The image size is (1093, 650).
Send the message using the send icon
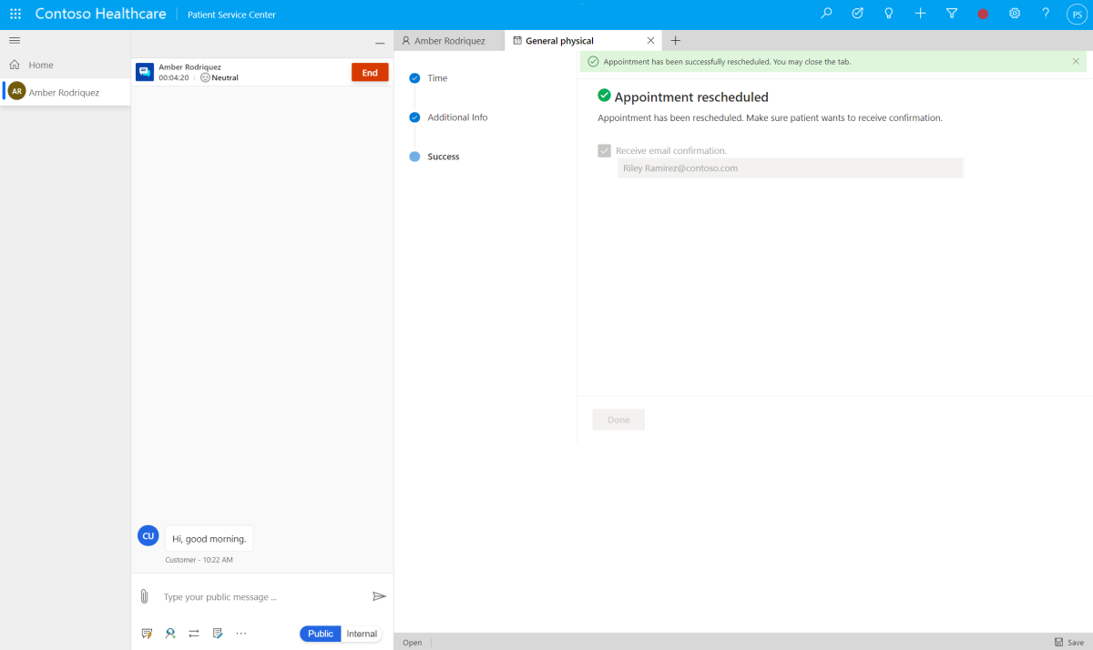coord(380,595)
